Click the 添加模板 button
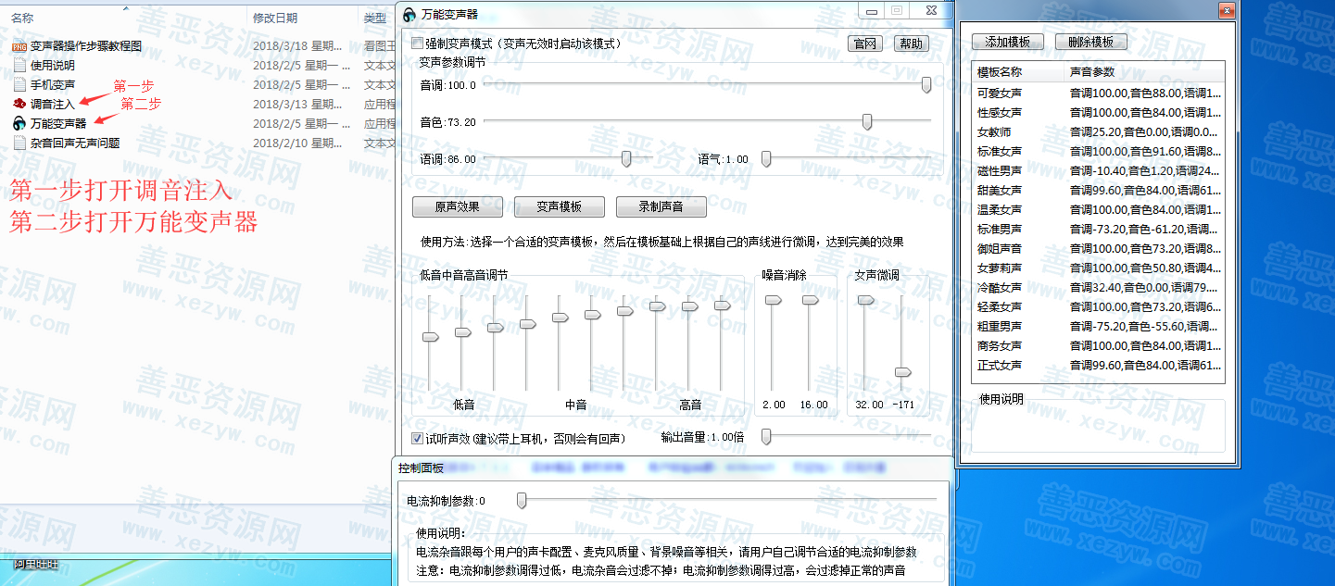 1007,42
